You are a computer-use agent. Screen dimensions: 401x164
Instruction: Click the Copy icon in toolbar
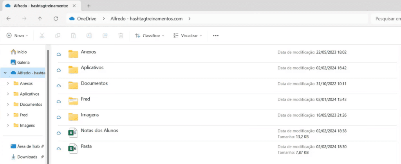[58, 36]
